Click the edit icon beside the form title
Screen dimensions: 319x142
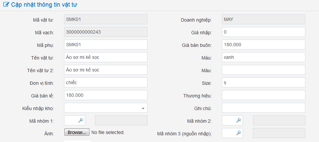click(6, 5)
